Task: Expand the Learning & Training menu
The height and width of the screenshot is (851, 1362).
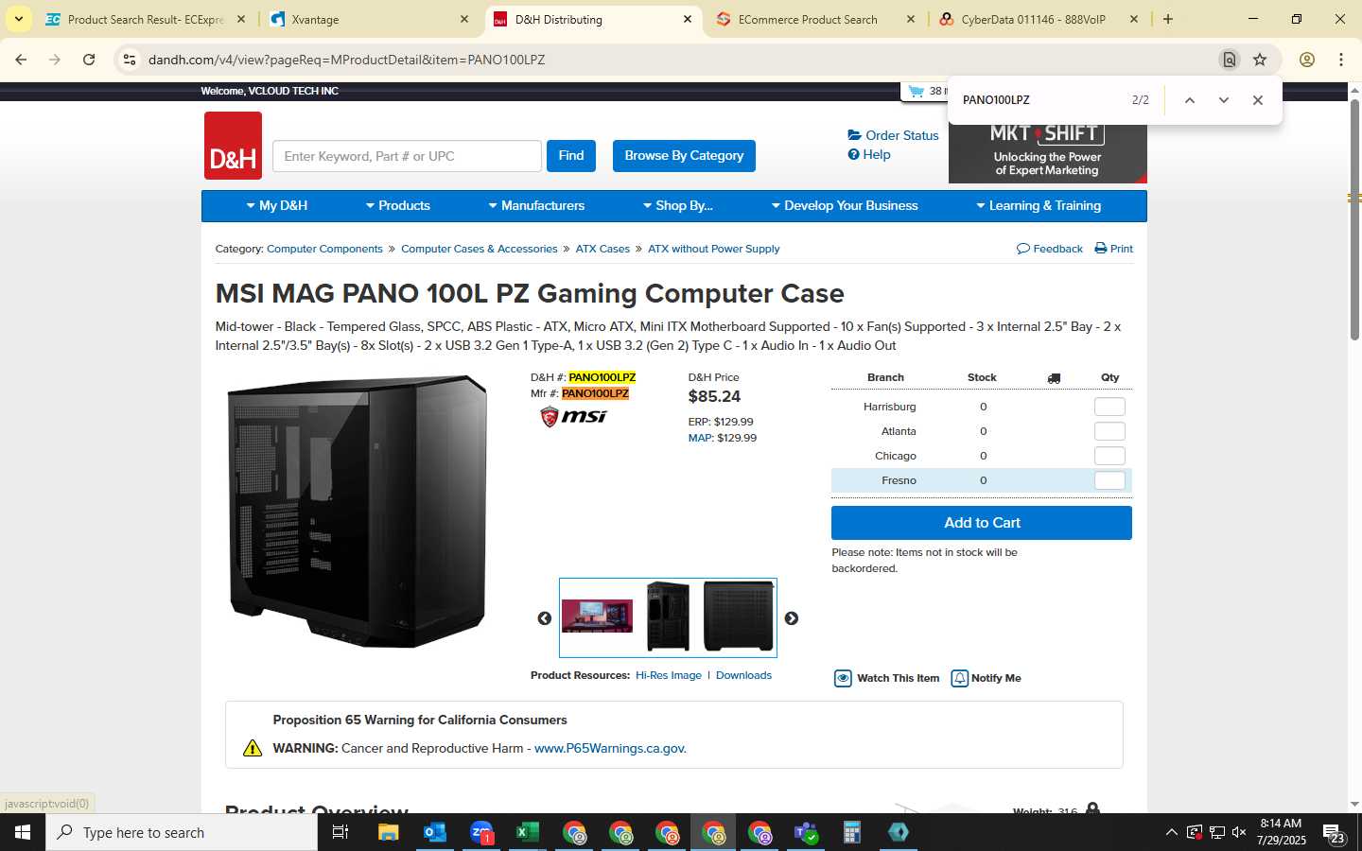Action: click(x=1039, y=205)
